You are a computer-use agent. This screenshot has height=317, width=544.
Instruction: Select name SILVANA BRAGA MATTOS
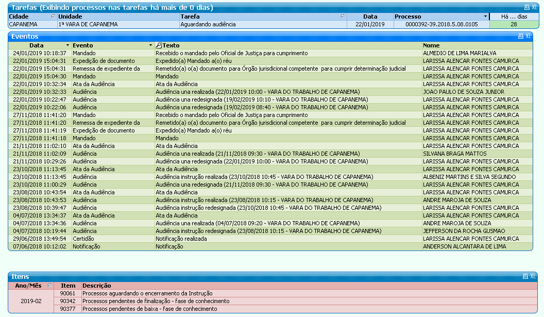coord(454,154)
